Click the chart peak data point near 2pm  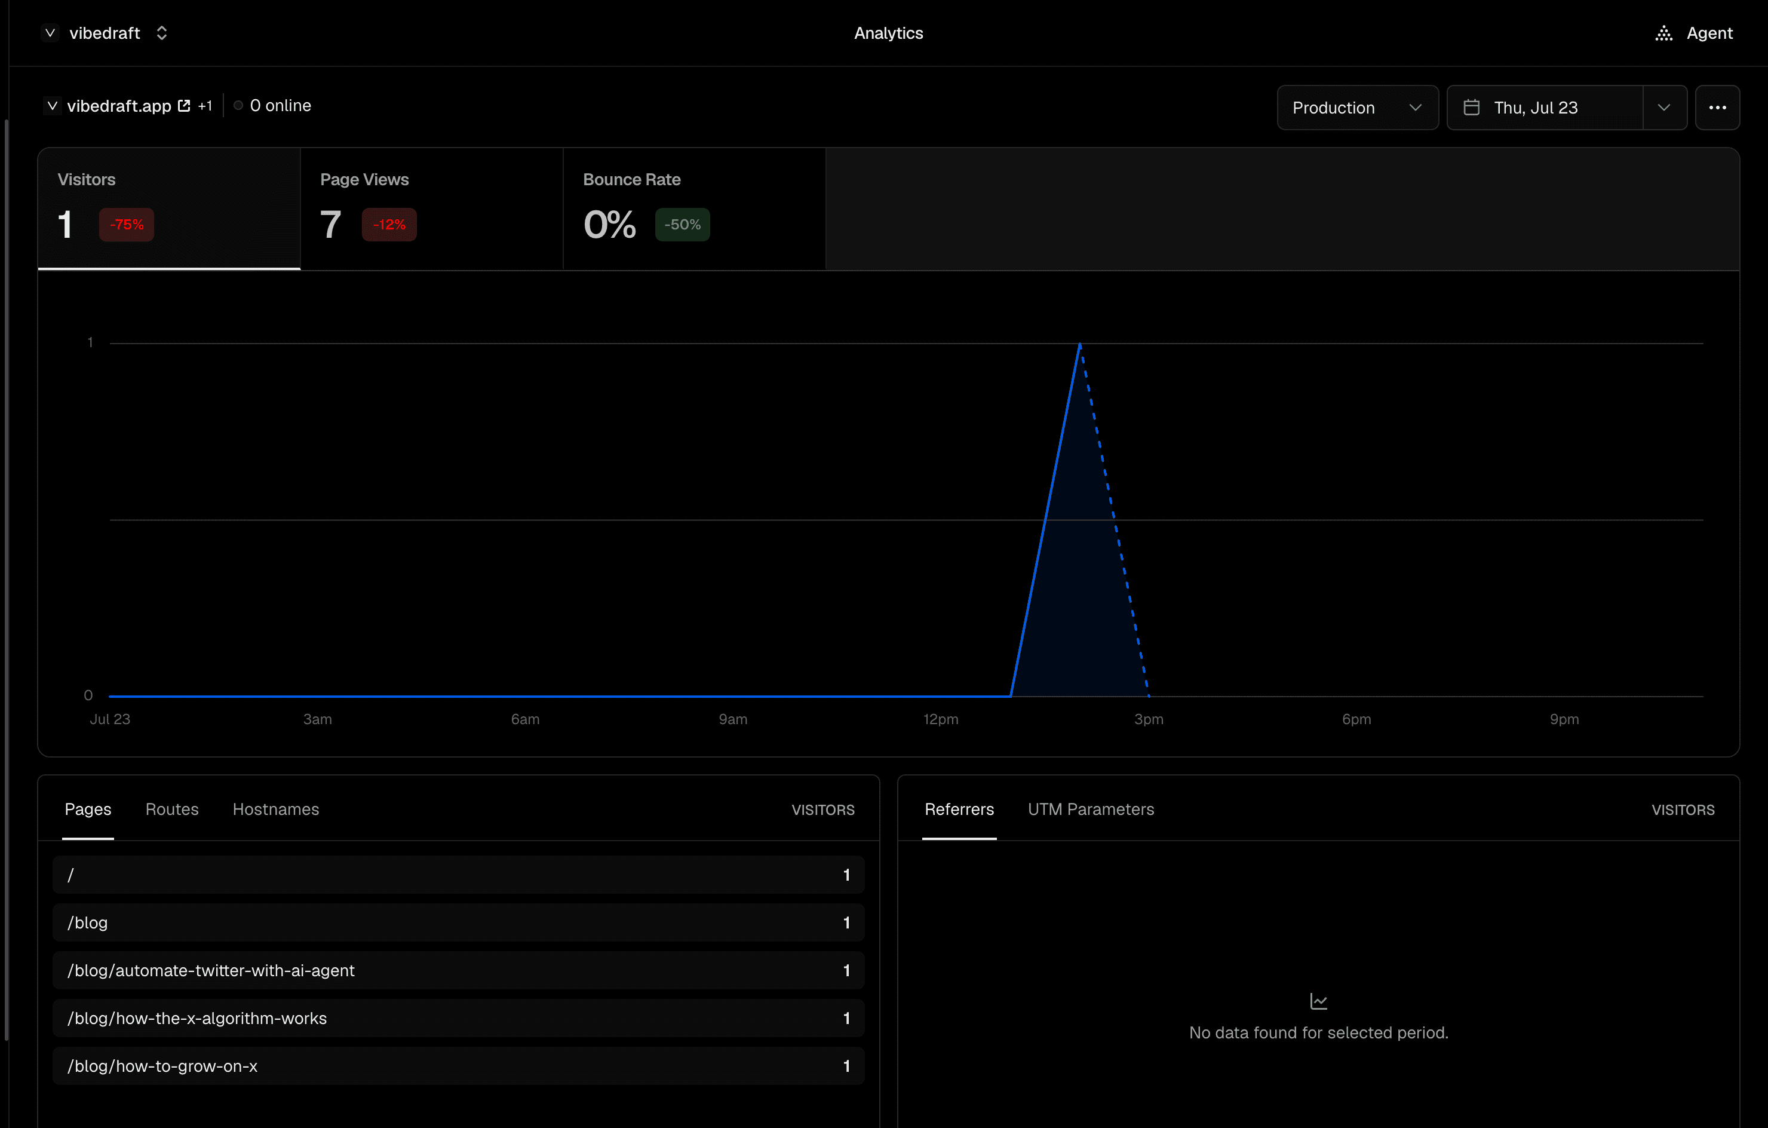(1080, 344)
